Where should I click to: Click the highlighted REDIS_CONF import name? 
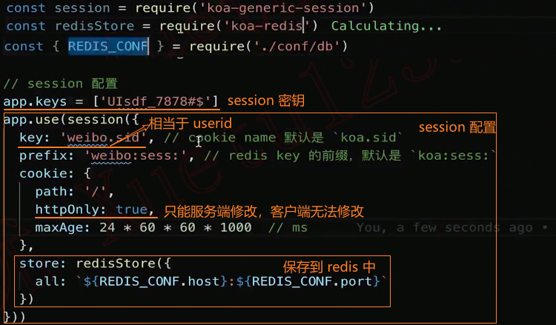click(x=108, y=46)
